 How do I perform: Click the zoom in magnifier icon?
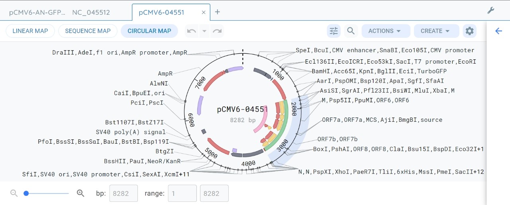click(80, 193)
